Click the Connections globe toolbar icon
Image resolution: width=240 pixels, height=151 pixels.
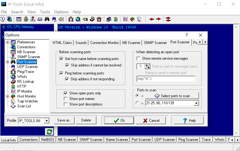[x=9, y=19]
